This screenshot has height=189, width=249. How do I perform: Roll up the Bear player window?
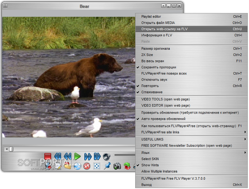point(163,6)
